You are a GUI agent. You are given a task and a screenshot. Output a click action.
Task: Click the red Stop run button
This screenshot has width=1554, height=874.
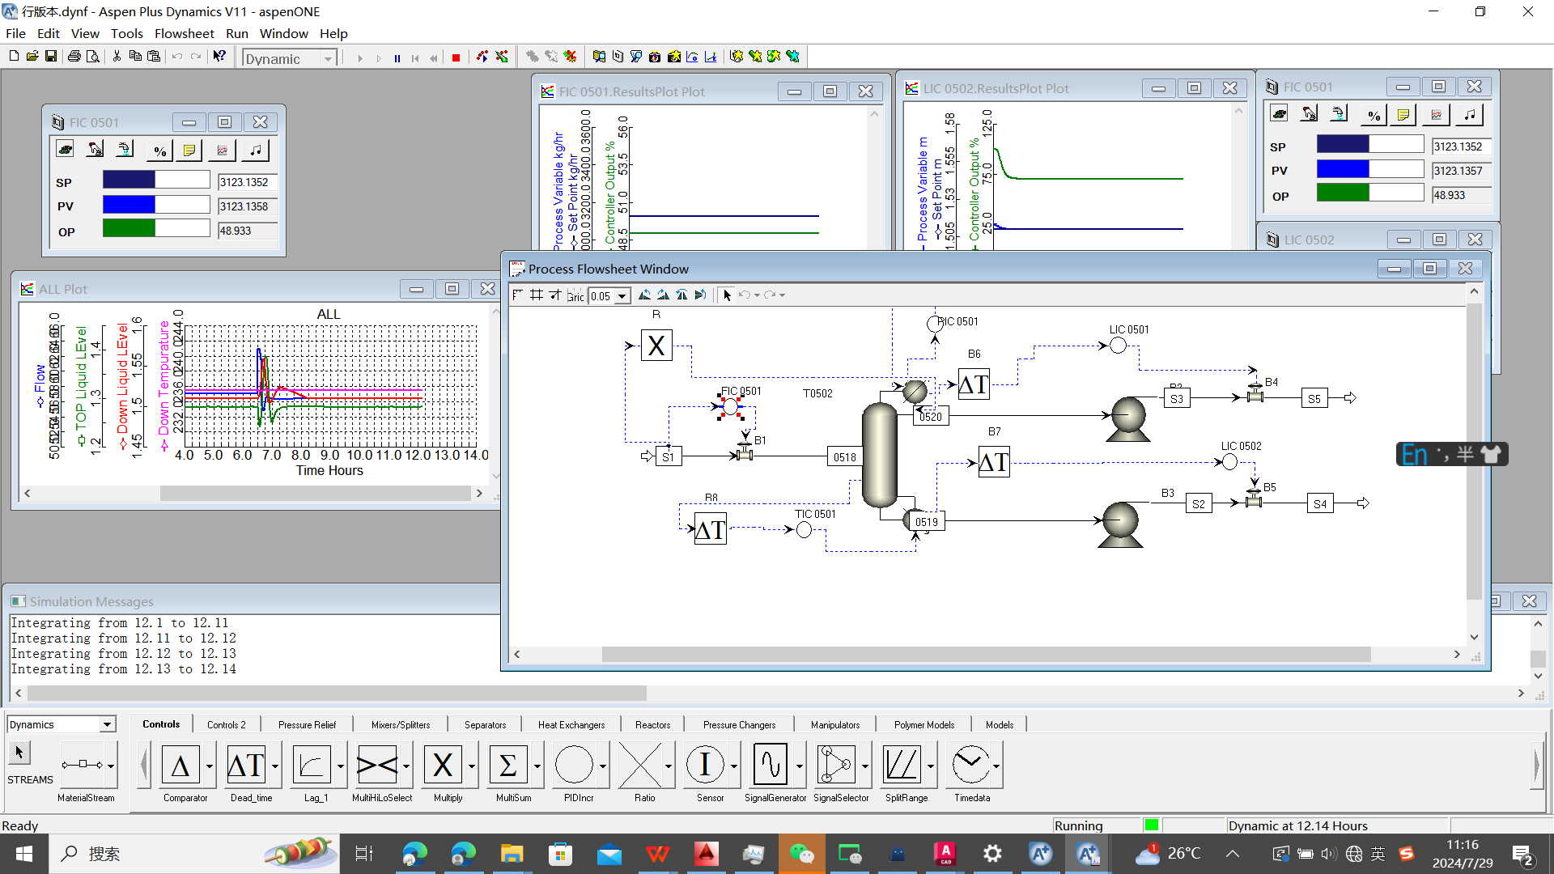[456, 58]
